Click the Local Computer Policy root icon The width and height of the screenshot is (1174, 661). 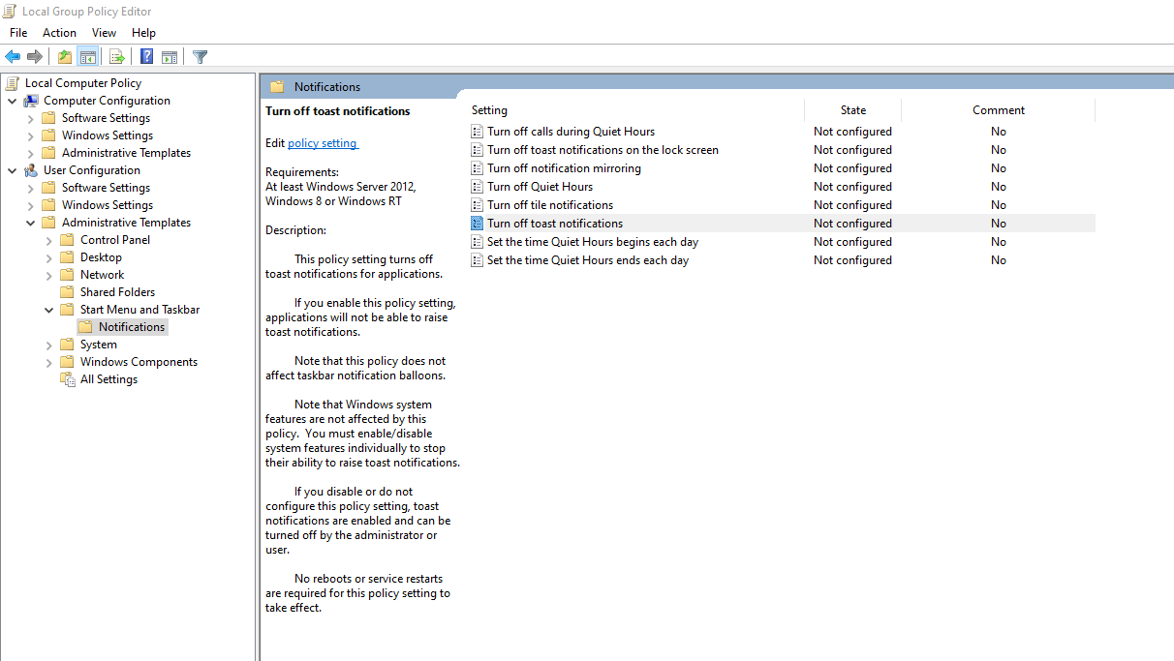click(13, 83)
